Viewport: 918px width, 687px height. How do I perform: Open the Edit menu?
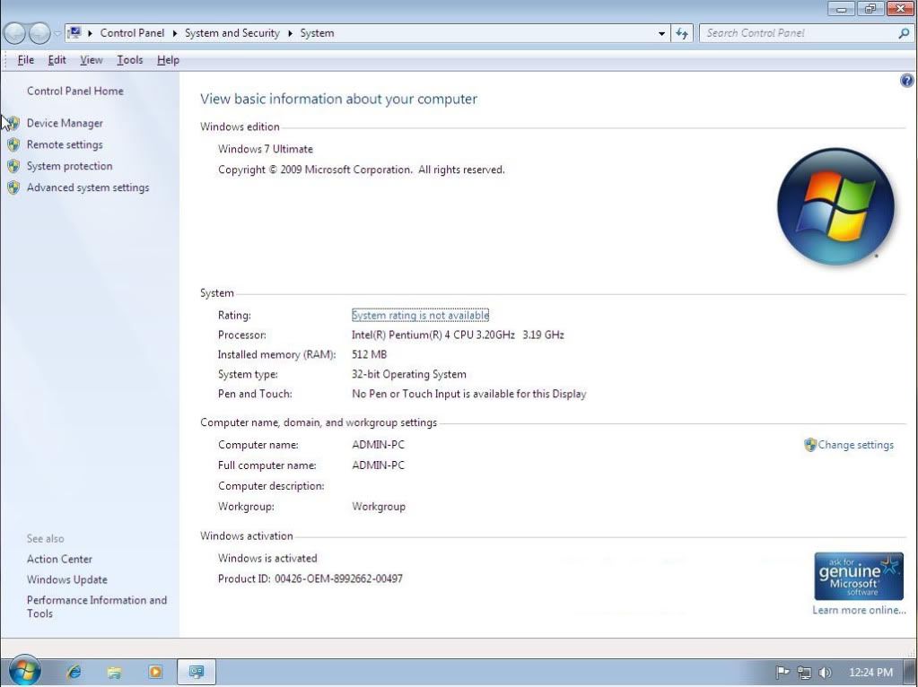pos(57,60)
